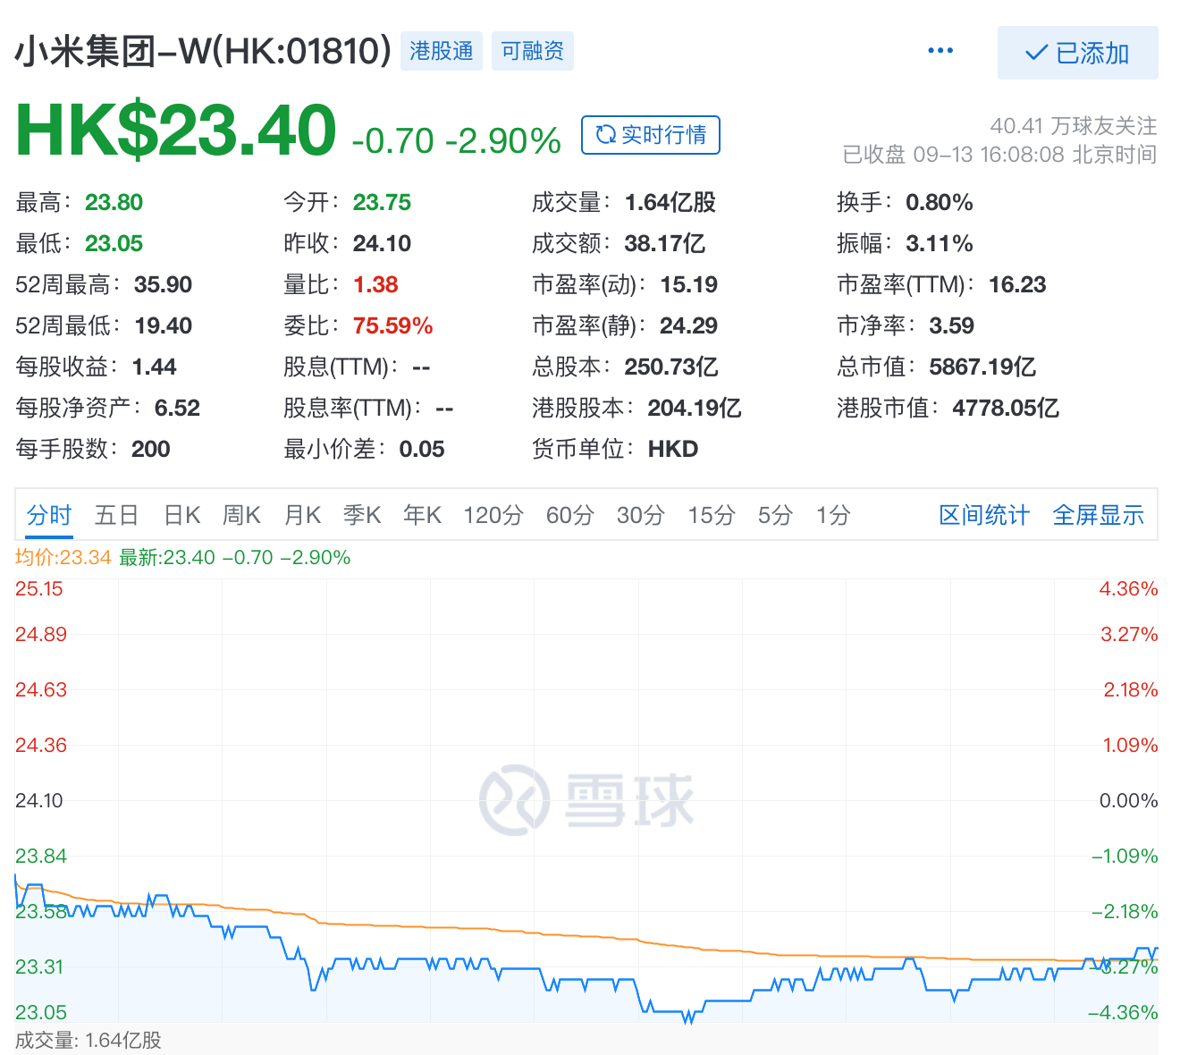1180x1055 pixels.
Task: Select the 1分 one-minute chart tab
Action: point(831,514)
